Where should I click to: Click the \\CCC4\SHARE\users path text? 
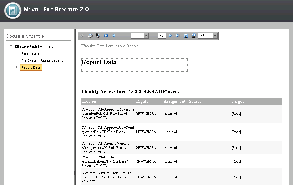pyautogui.click(x=154, y=92)
